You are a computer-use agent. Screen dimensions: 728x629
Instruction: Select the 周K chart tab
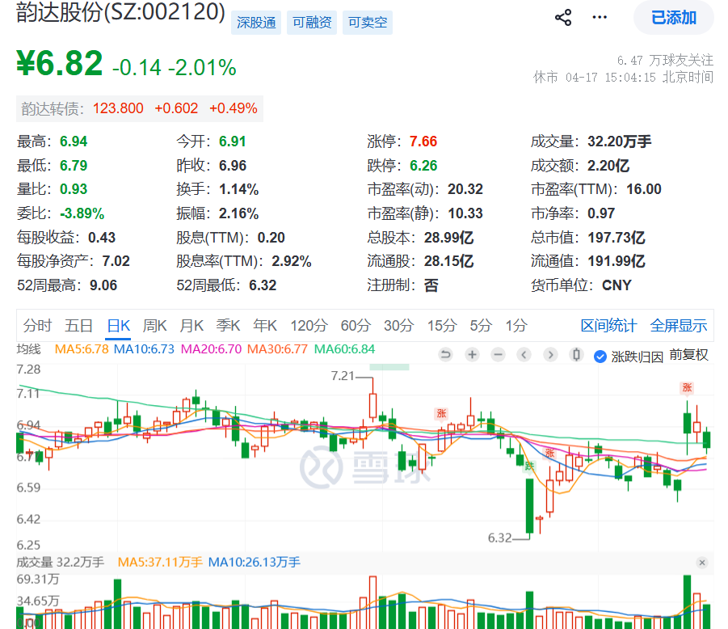coord(154,326)
